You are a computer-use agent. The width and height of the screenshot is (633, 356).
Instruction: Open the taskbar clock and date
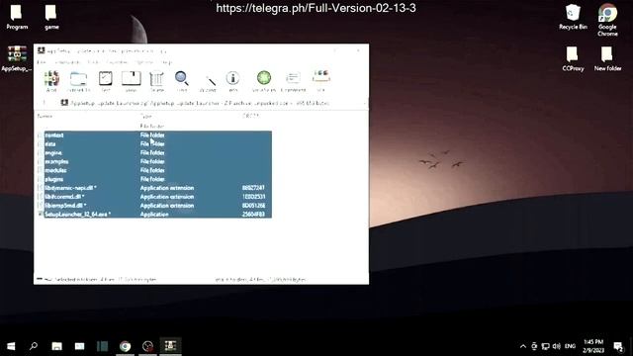[x=593, y=346]
